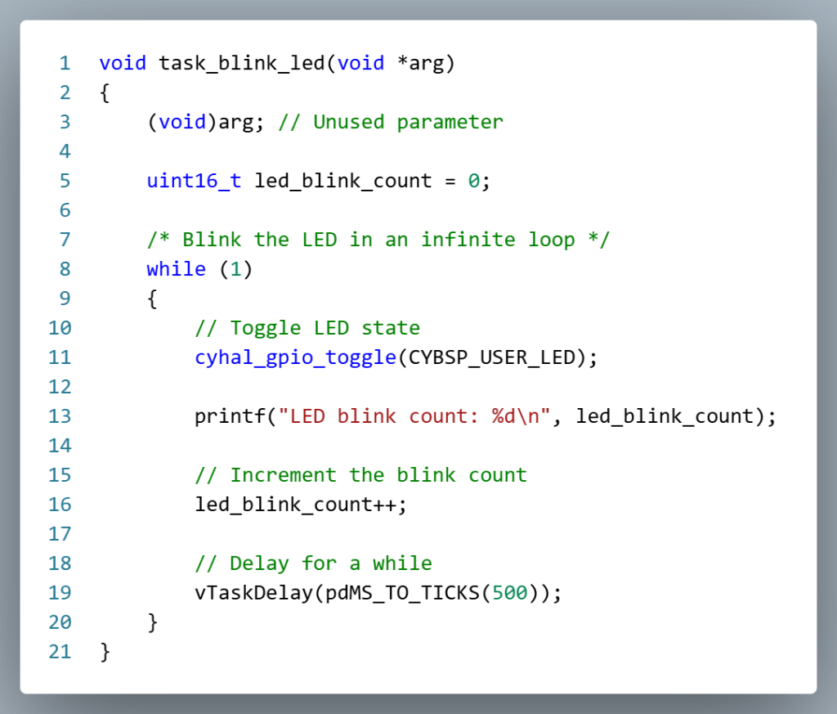Click the "Increment the blink count" comment
This screenshot has width=837, height=714.
pyautogui.click(x=360, y=475)
